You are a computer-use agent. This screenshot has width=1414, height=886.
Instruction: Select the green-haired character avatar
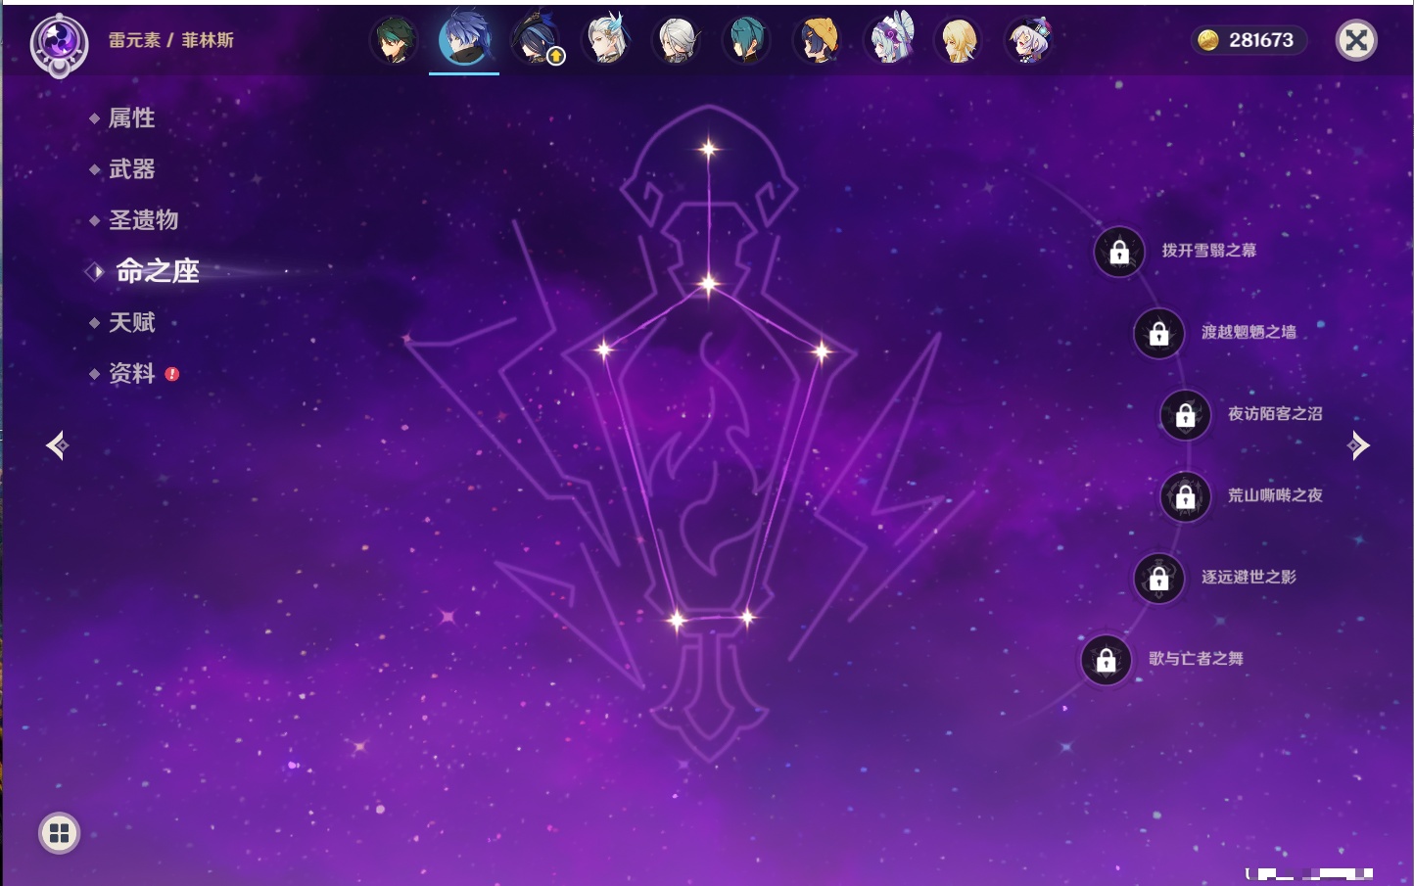(x=394, y=40)
